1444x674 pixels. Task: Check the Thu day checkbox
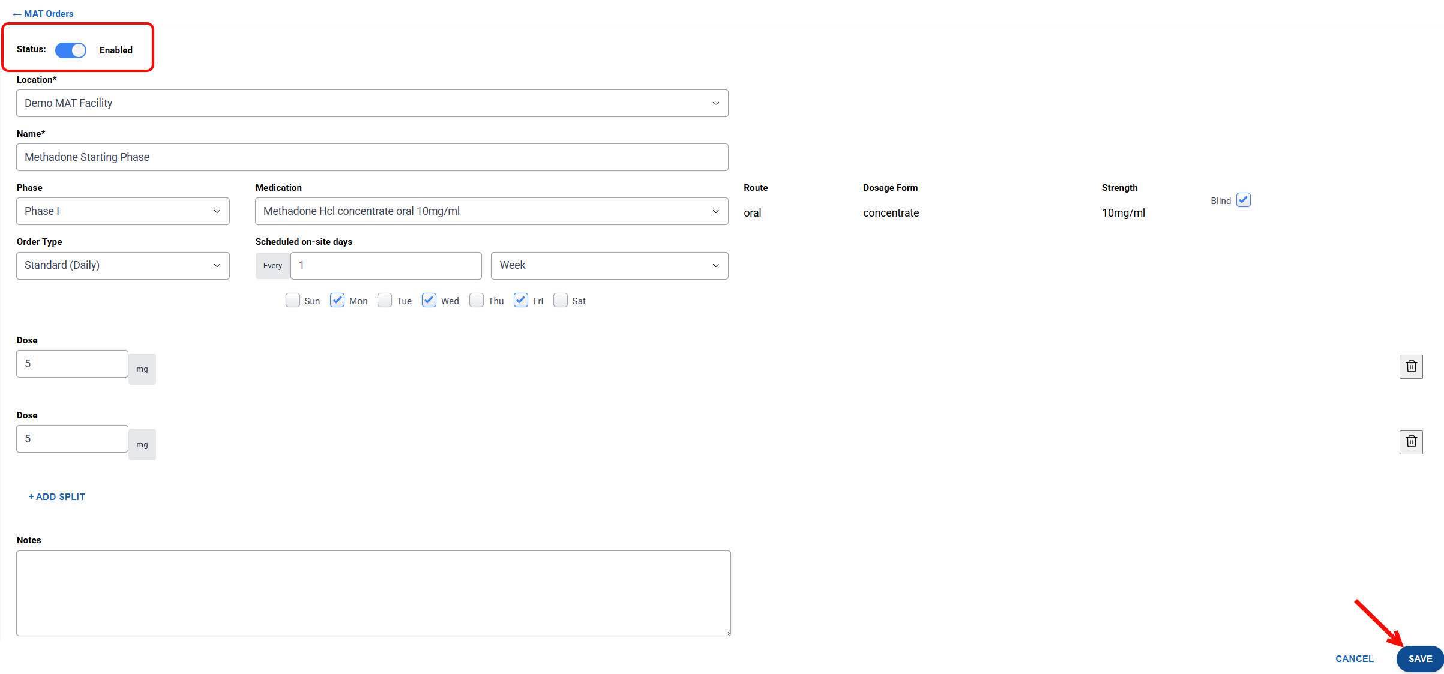(477, 301)
